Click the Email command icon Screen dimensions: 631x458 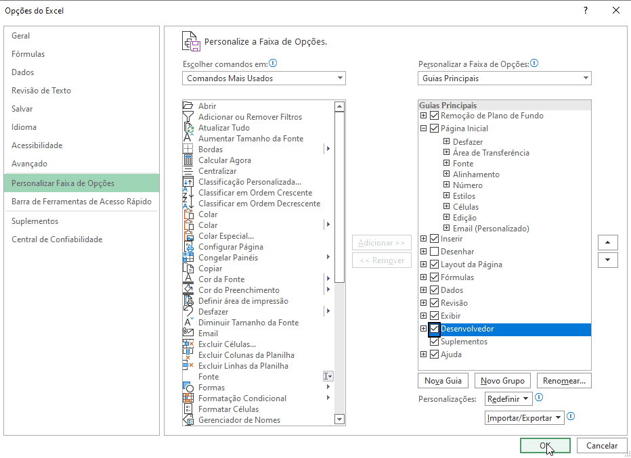coord(188,334)
